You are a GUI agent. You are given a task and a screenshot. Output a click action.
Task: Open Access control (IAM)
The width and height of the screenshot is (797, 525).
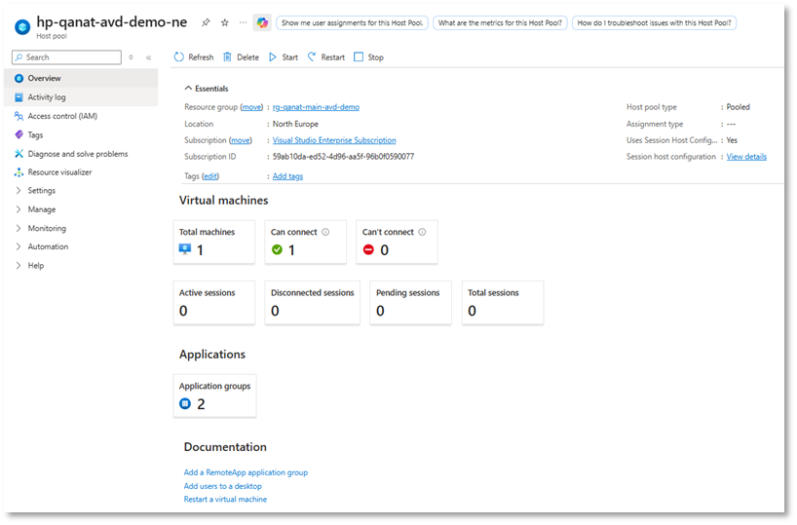[x=81, y=116]
